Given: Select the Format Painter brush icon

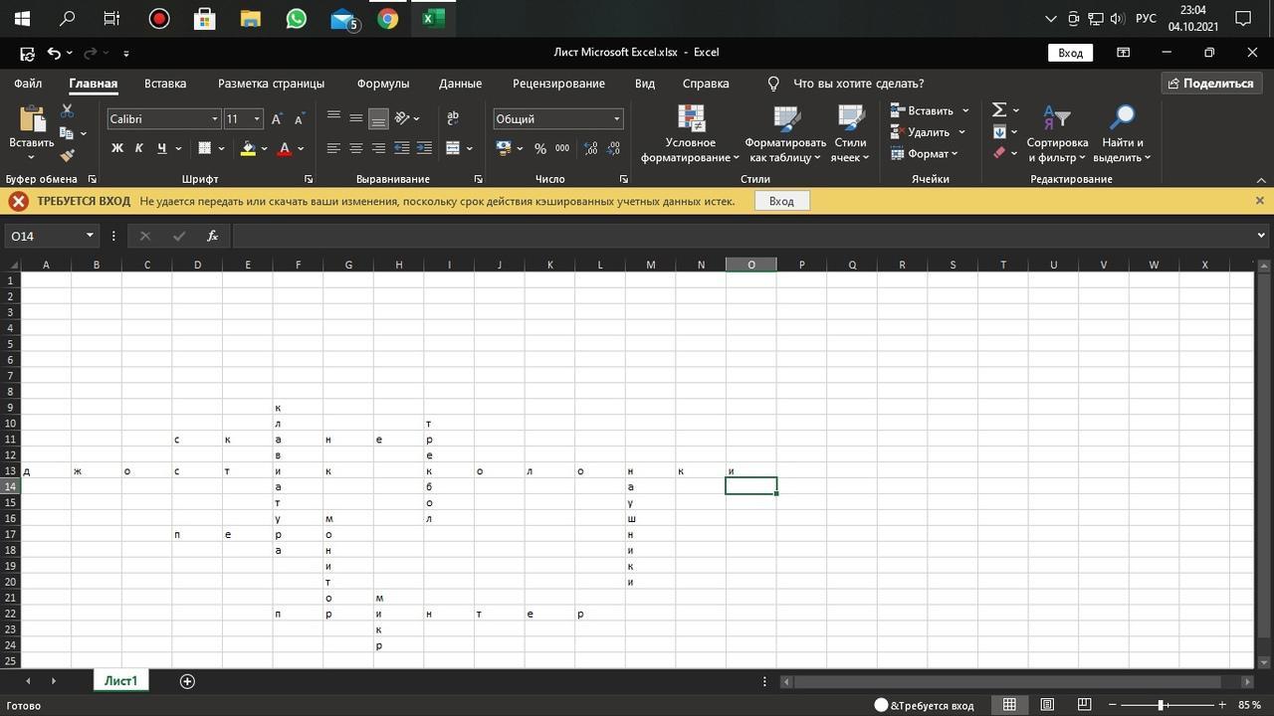Looking at the screenshot, I should pyautogui.click(x=67, y=155).
